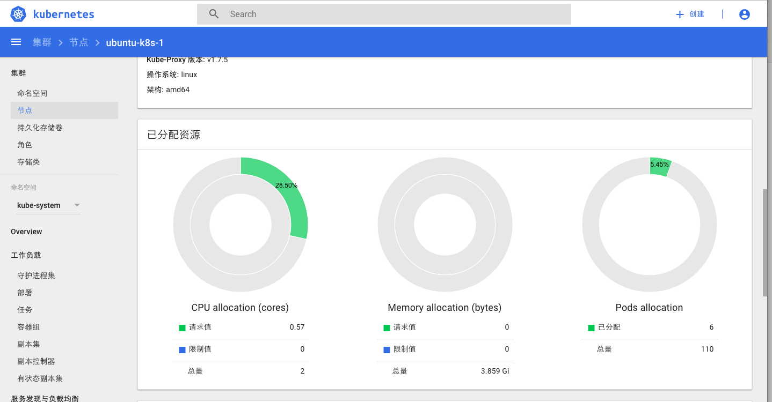This screenshot has width=772, height=402.
Task: Click the 集群 breadcrumb link
Action: [x=42, y=42]
